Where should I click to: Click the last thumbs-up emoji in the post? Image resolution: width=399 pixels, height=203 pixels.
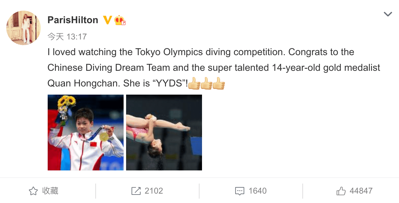(219, 84)
